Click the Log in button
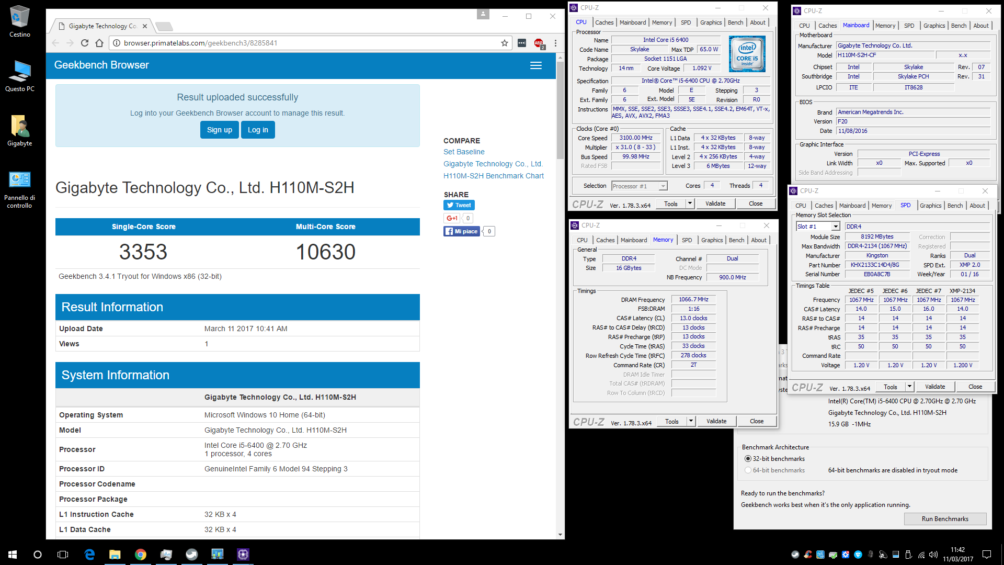Image resolution: width=1004 pixels, height=565 pixels. point(258,130)
